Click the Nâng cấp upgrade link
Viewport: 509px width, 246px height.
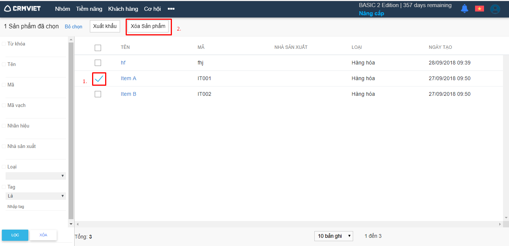click(x=371, y=13)
